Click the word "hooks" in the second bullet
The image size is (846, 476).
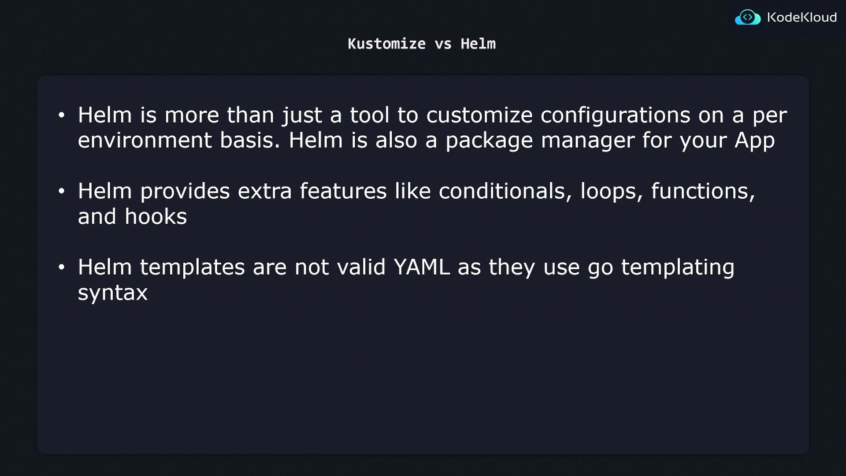click(x=156, y=217)
